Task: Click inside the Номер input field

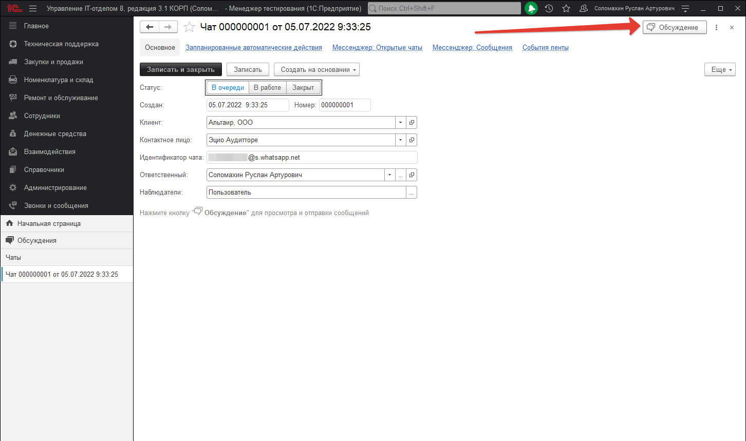Action: tap(344, 105)
